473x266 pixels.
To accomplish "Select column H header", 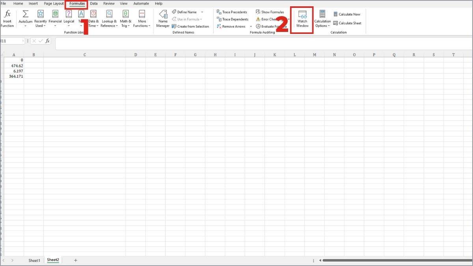I will (215, 55).
